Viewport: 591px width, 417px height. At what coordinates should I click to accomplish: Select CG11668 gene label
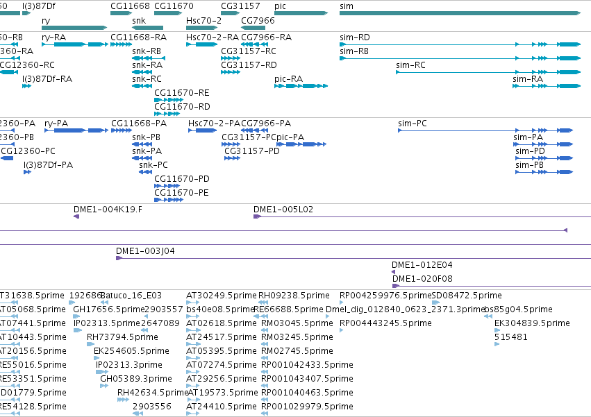coord(130,6)
